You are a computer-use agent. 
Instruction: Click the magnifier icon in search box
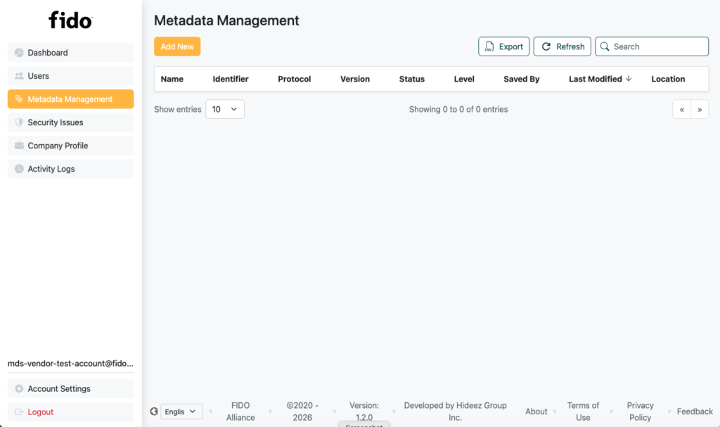pyautogui.click(x=605, y=46)
